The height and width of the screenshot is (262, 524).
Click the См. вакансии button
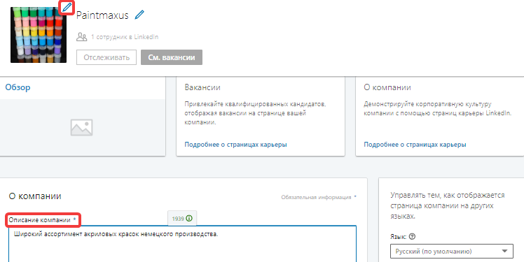pos(172,57)
